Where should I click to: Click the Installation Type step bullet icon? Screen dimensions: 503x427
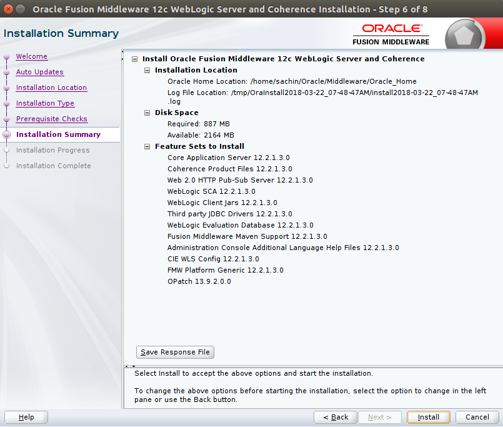click(x=6, y=104)
